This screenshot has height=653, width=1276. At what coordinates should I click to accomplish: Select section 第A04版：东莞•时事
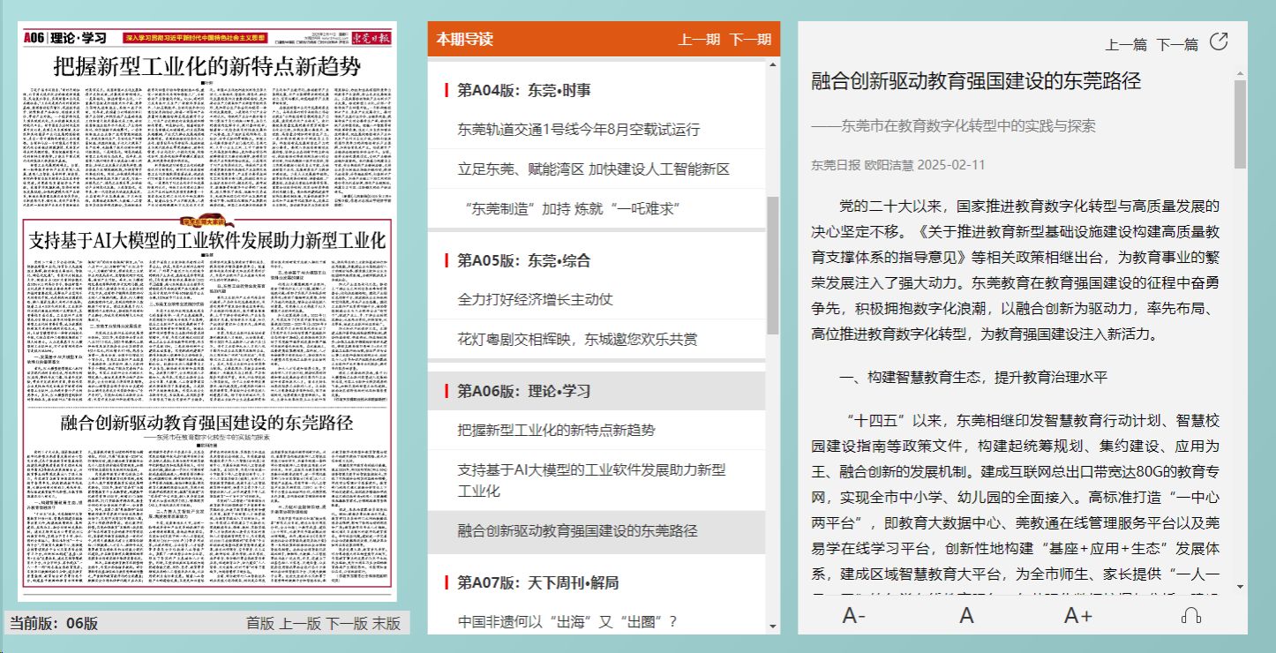[x=523, y=90]
